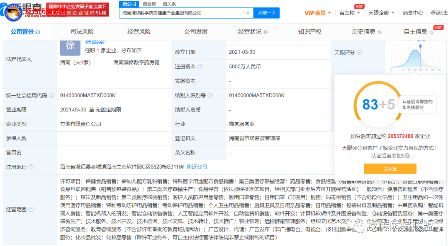
Task: Click help icon next to 经营范围
Action: pos(31,210)
